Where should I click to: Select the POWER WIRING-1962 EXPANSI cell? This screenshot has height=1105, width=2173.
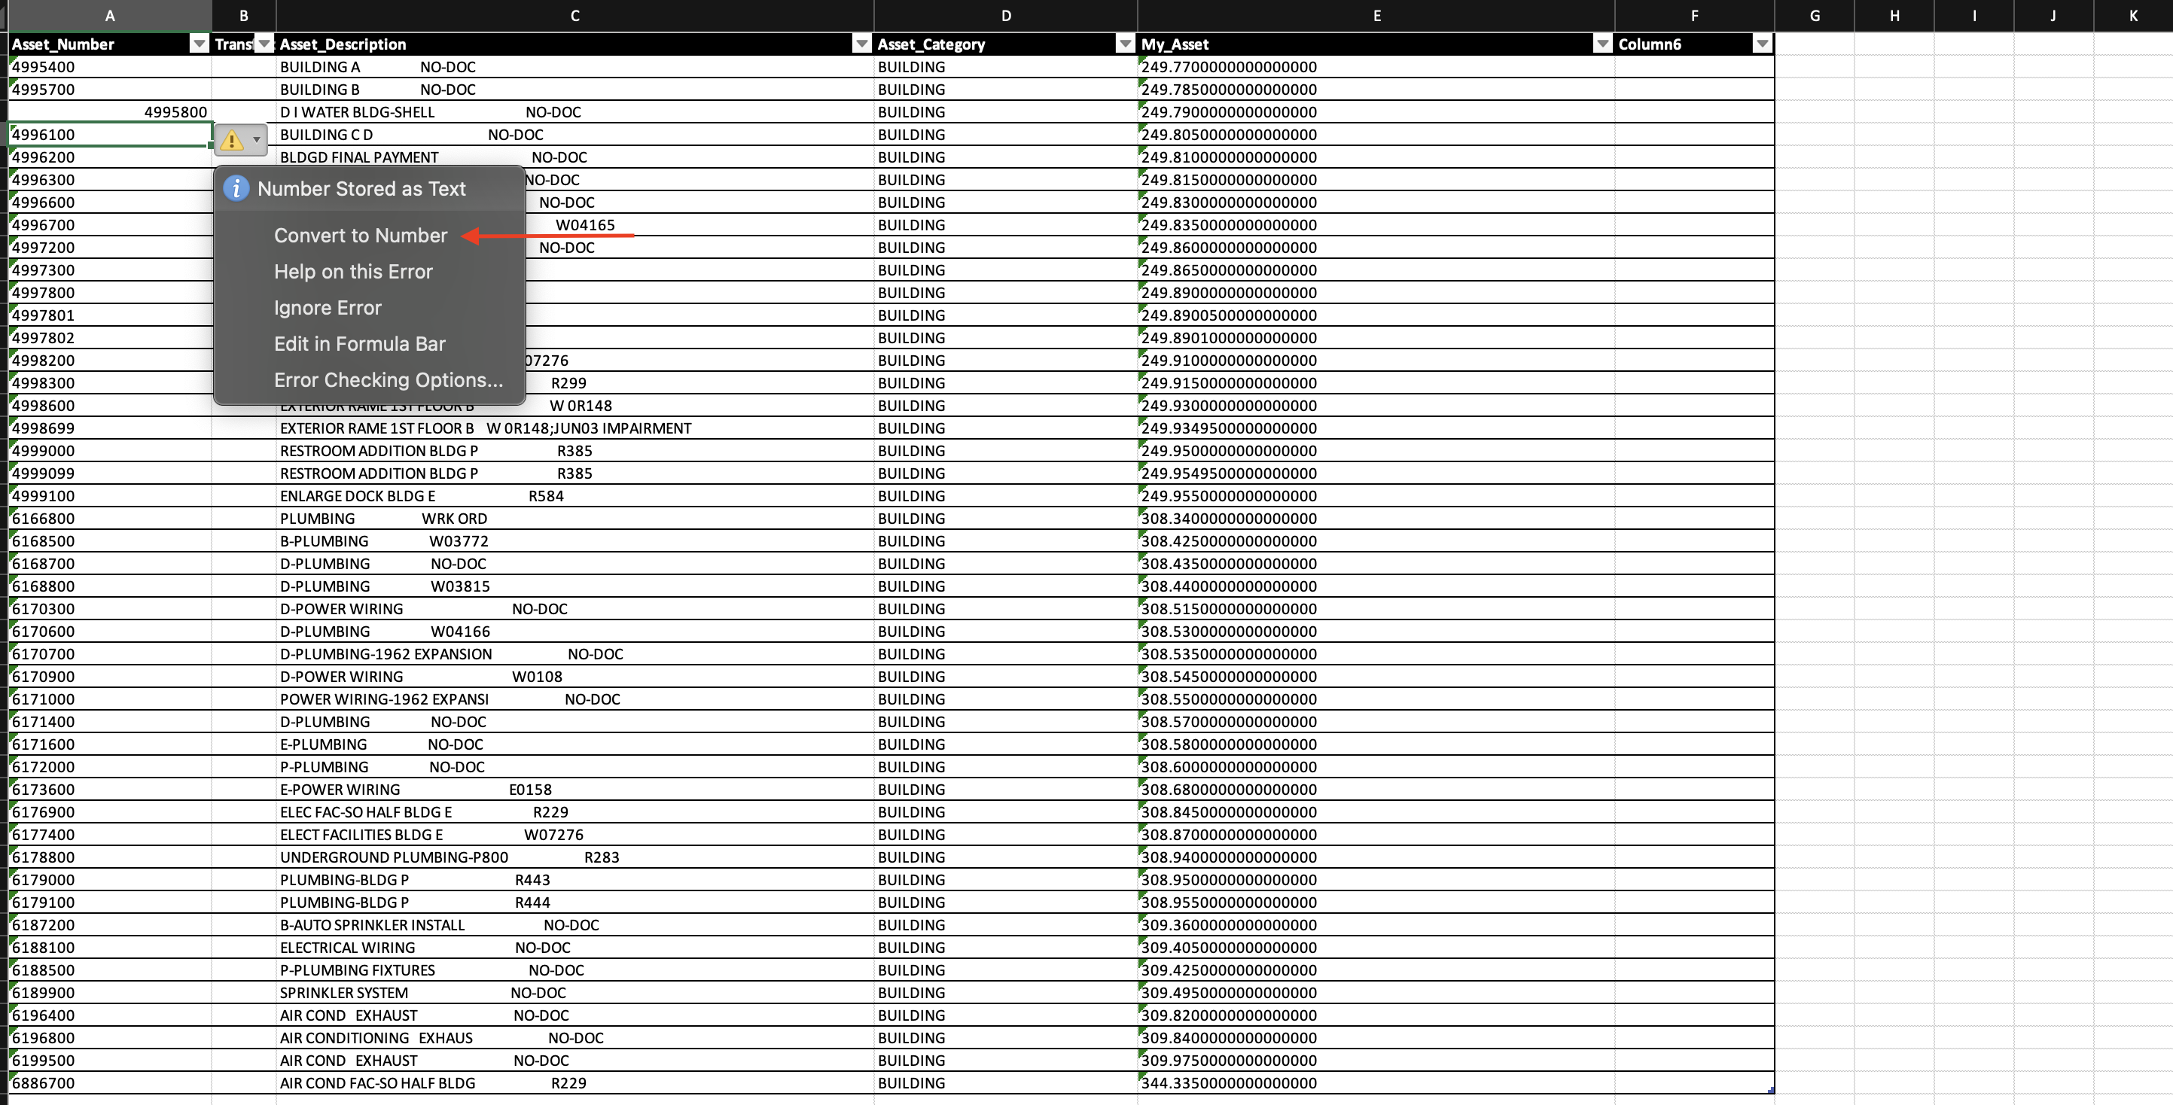point(574,699)
